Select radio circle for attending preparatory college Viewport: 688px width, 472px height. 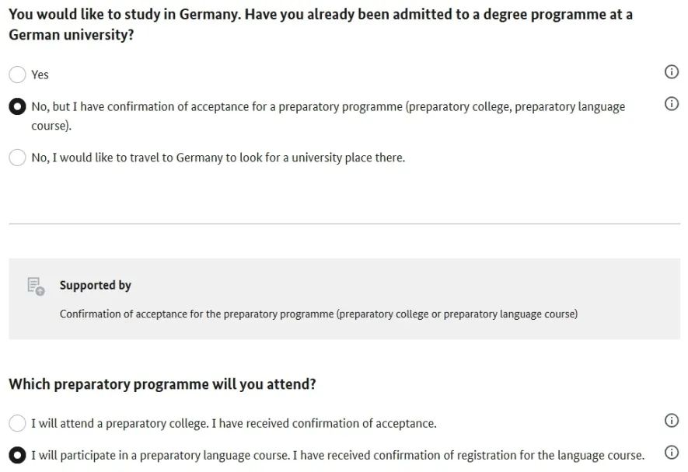(17, 423)
